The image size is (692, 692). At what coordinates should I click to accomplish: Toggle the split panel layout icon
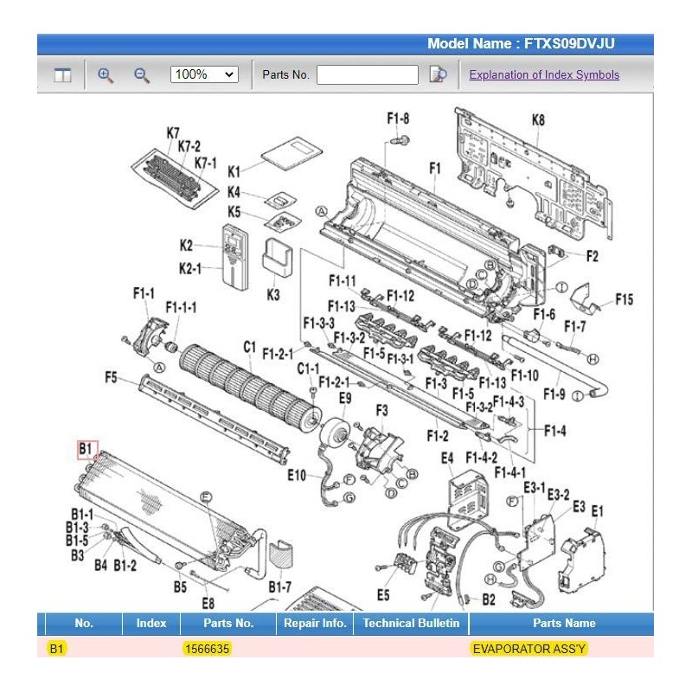tap(62, 75)
